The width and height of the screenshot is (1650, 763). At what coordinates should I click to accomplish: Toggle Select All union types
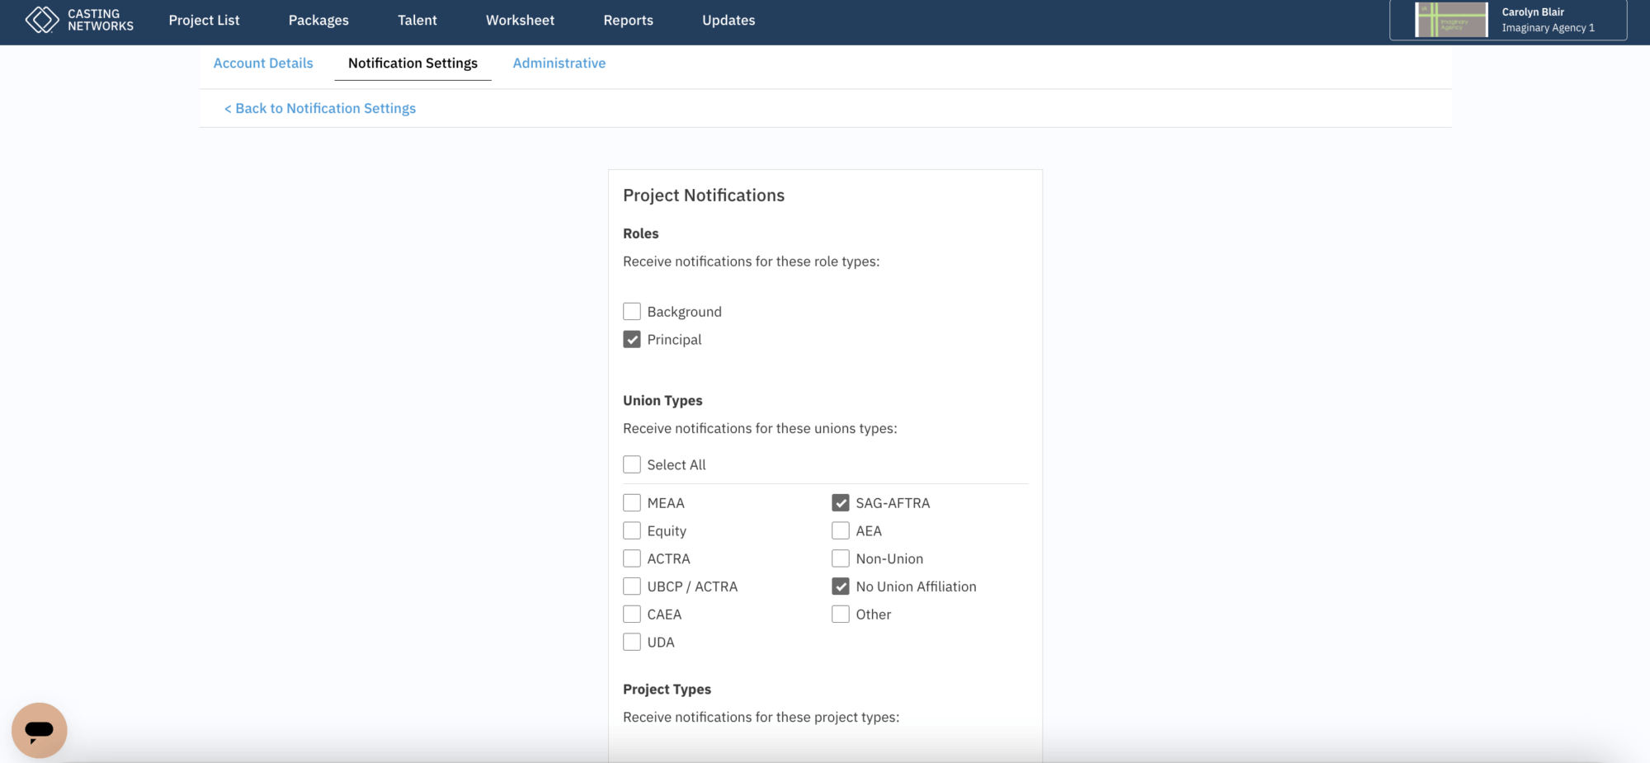(x=632, y=464)
